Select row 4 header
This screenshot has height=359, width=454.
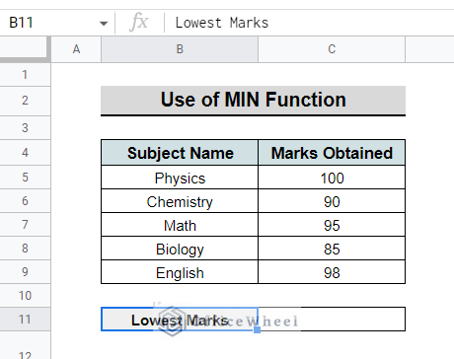(x=25, y=153)
